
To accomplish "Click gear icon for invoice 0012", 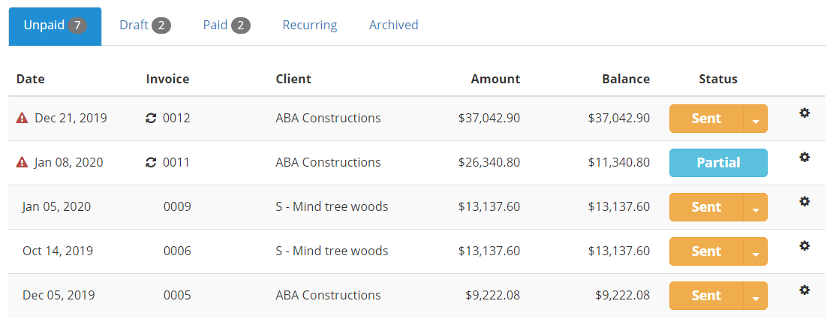I will pyautogui.click(x=804, y=113).
